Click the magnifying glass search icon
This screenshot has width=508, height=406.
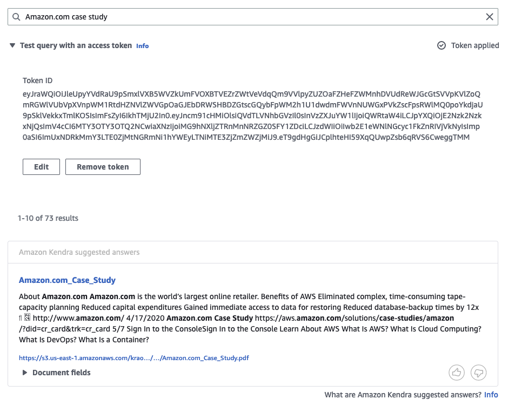pos(16,17)
